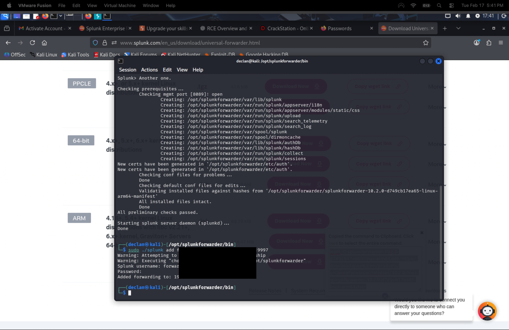
Task: Select the blue lightning app in Kali taskbar
Action: click(97, 16)
